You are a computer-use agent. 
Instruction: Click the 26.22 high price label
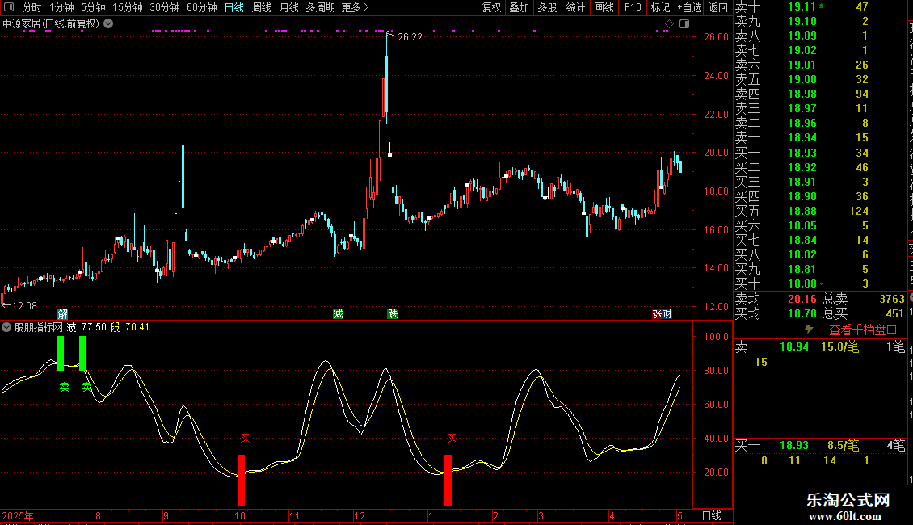coord(410,36)
